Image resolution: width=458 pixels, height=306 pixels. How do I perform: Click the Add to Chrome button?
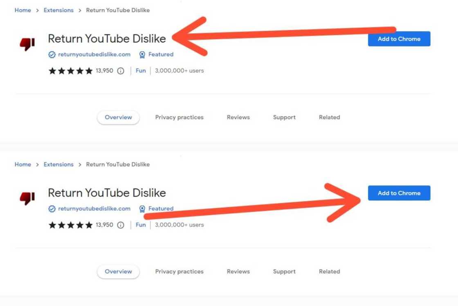[399, 39]
